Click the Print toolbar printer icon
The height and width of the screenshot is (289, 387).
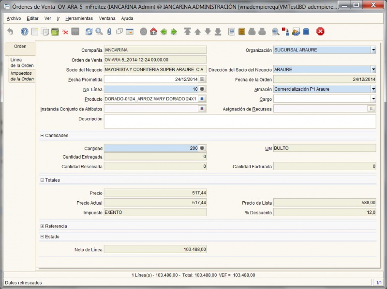262,32
